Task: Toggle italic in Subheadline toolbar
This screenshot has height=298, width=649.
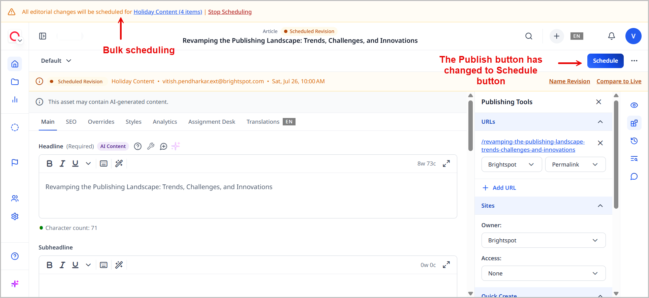Action: point(62,265)
